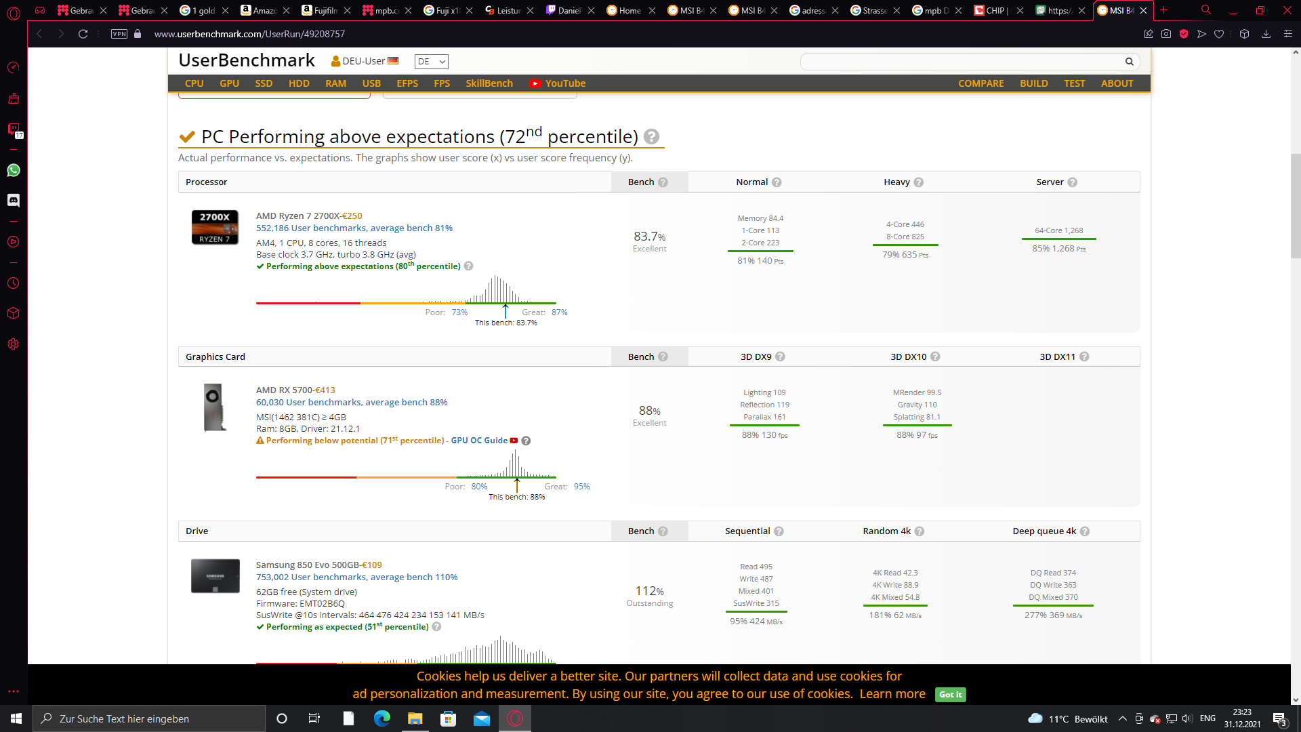
Task: Open history clock icon in sidebar
Action: pos(14,283)
